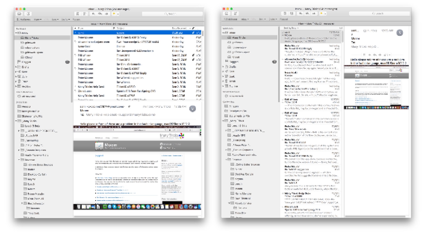This screenshot has height=232, width=425.
Task: Open flag color dropdown arrow in right window
Action: pyautogui.click(x=325, y=13)
